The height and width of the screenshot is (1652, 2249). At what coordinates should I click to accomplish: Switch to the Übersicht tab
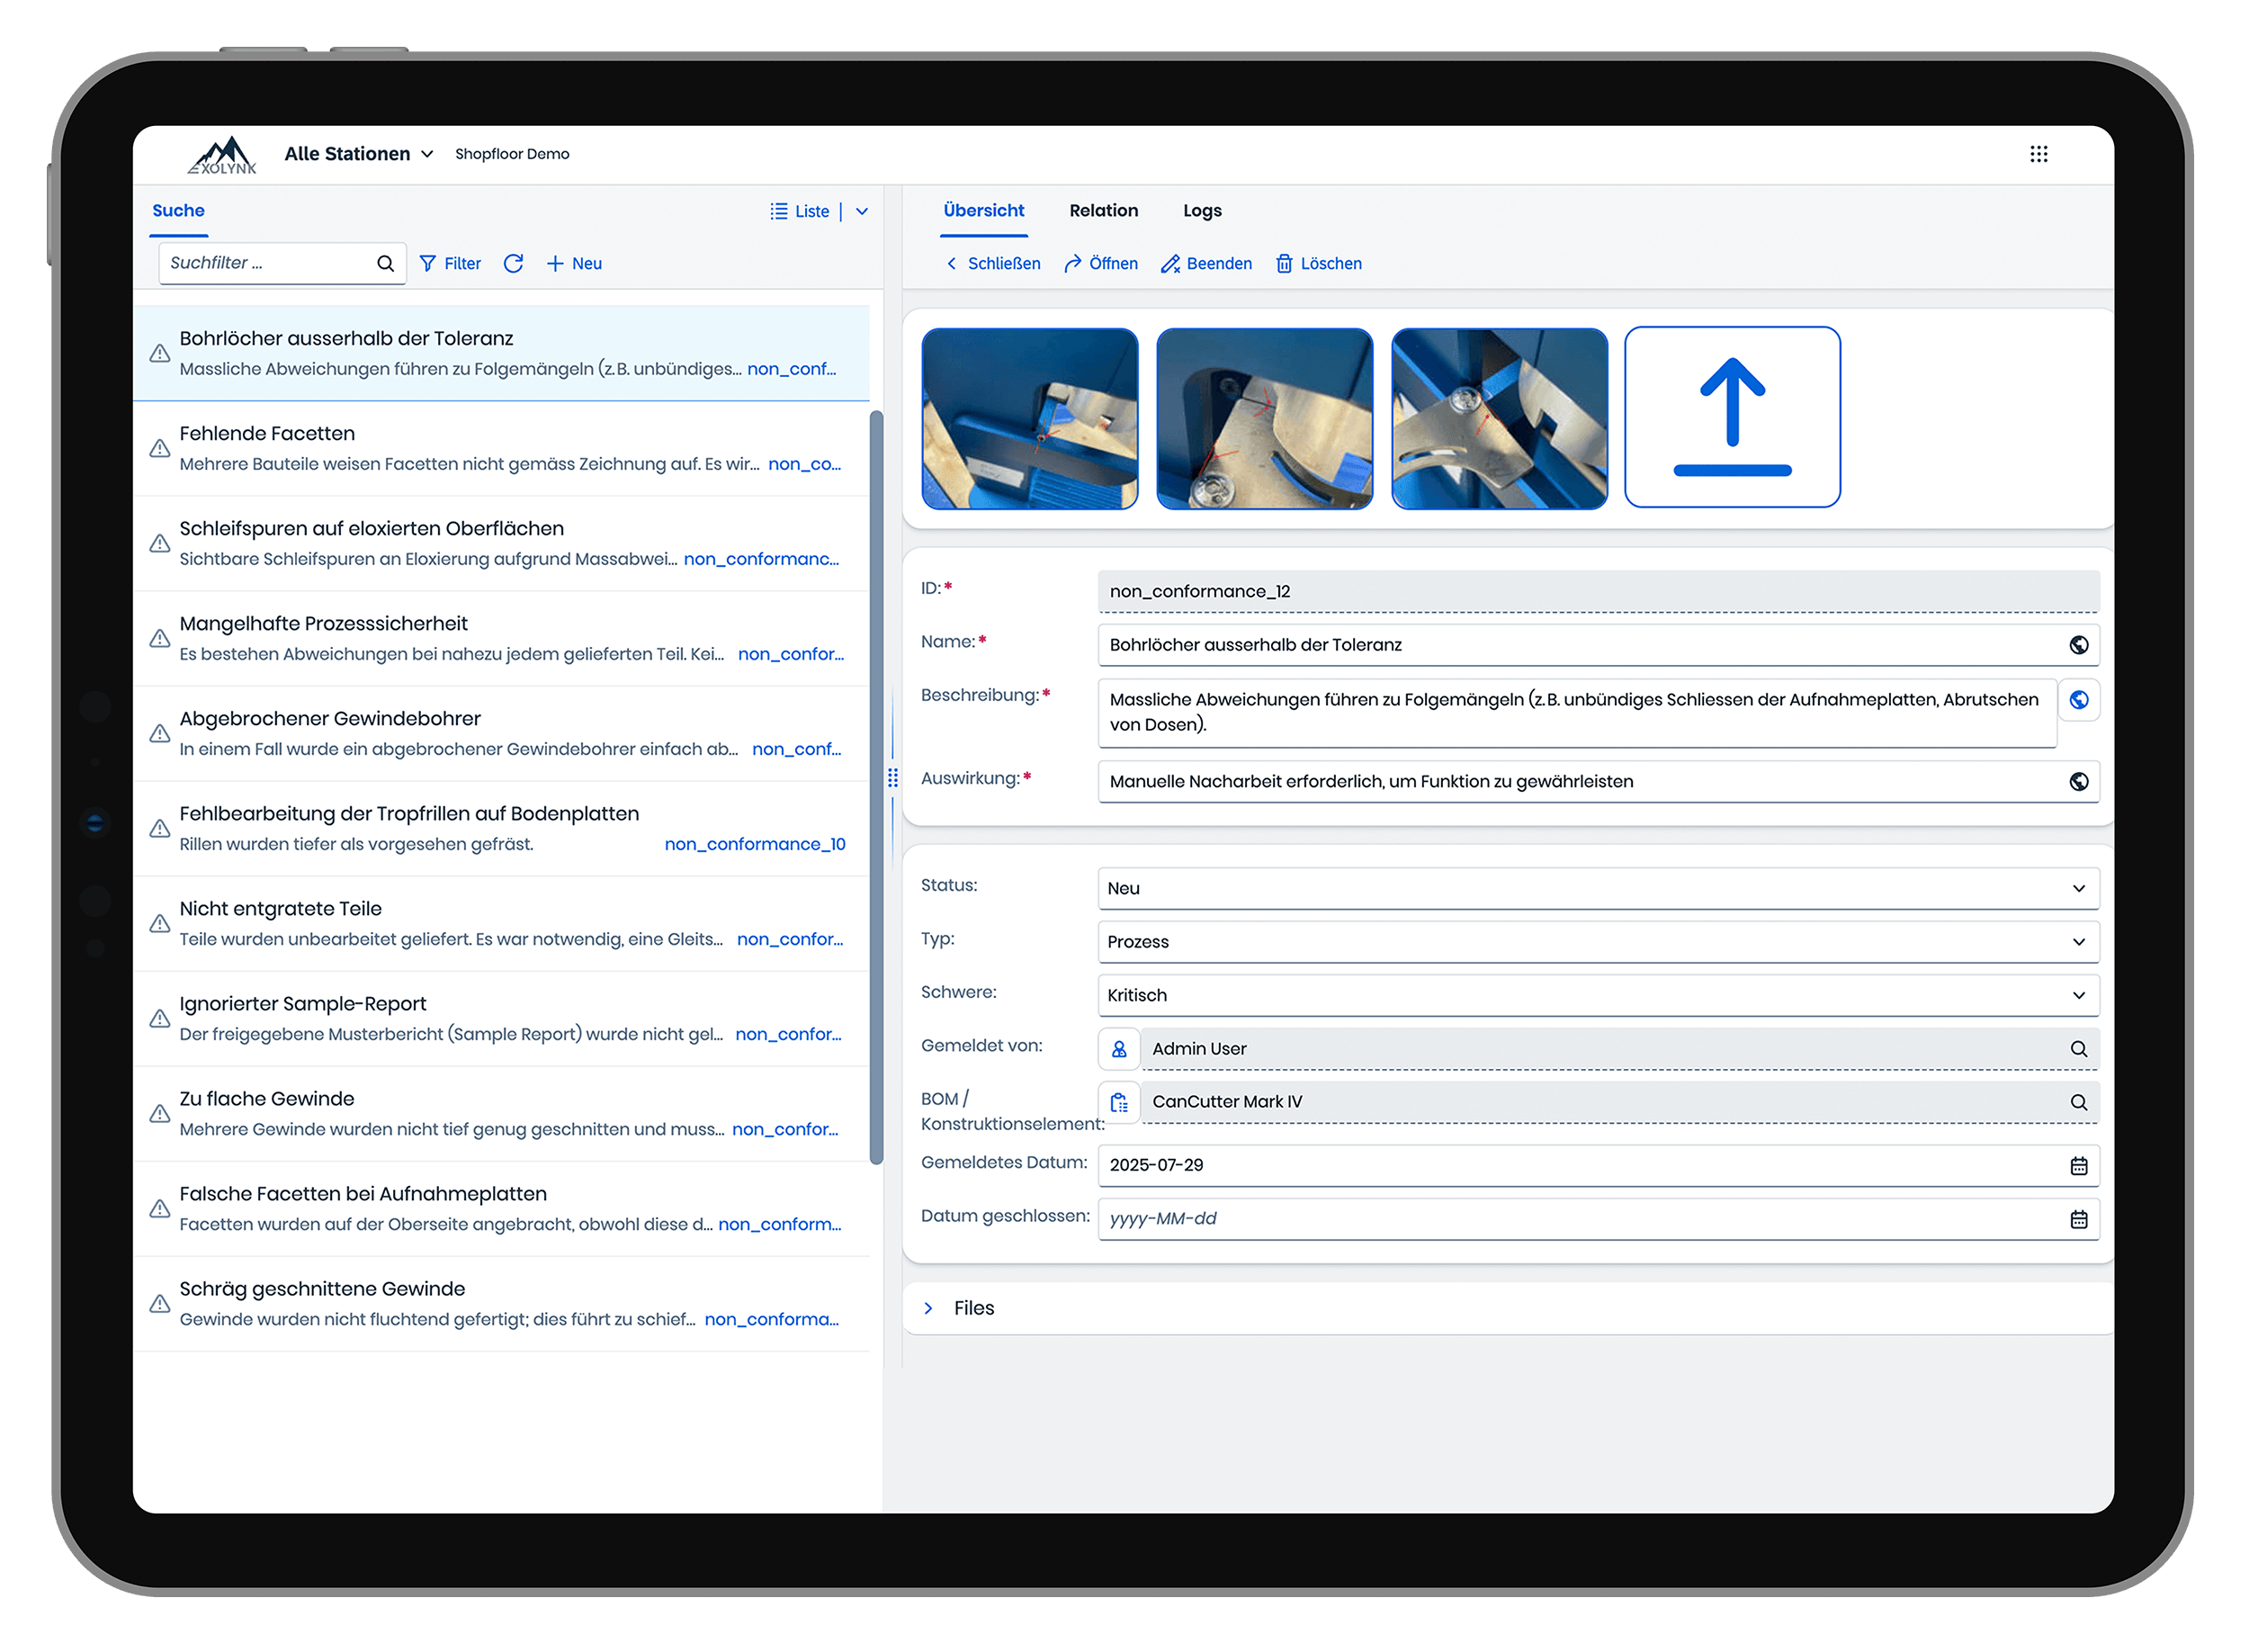pos(983,211)
